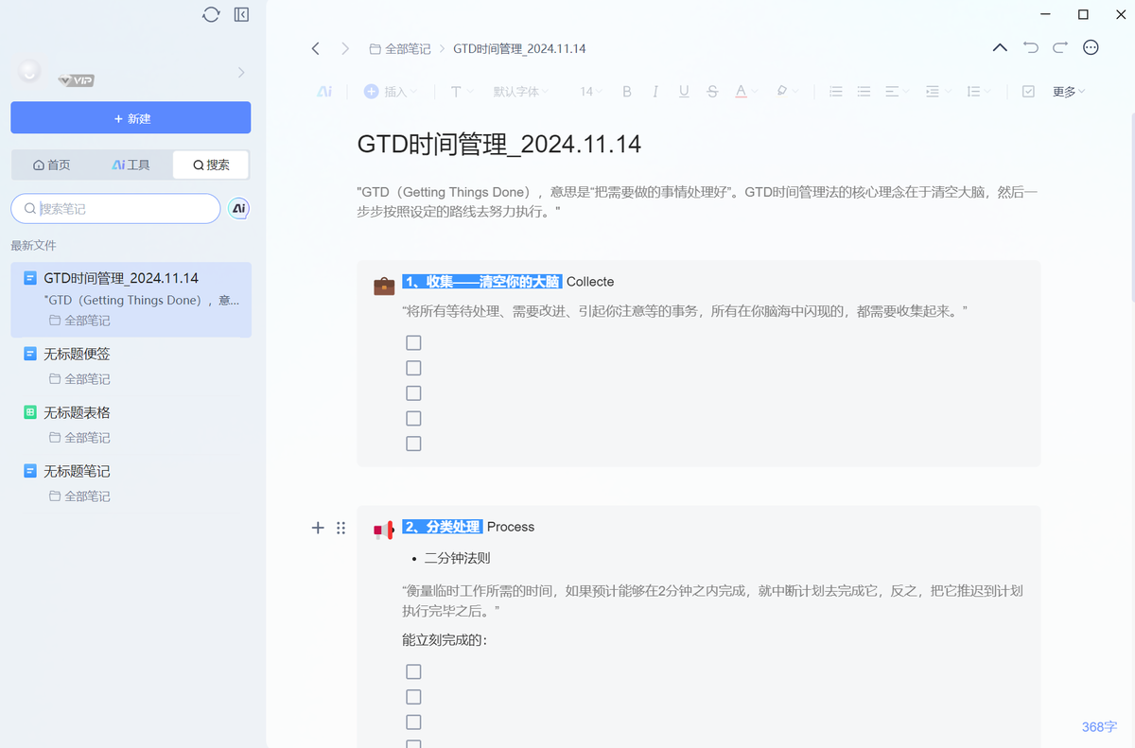Viewport: 1135px width, 748px height.
Task: Open the indent dropdown
Action: coord(937,92)
